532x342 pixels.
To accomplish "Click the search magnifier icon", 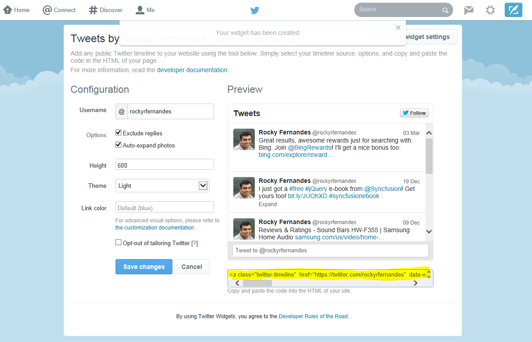I will [445, 10].
